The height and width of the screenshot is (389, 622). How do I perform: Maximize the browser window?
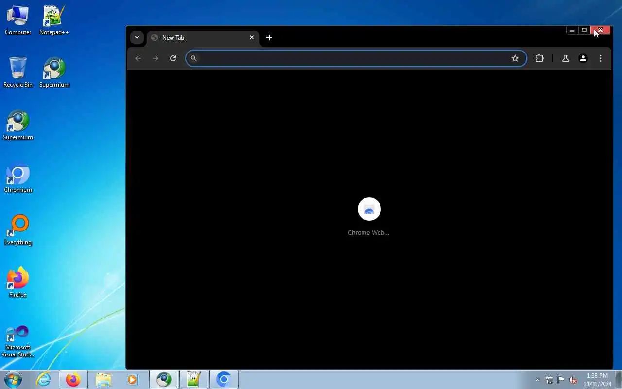pos(584,30)
